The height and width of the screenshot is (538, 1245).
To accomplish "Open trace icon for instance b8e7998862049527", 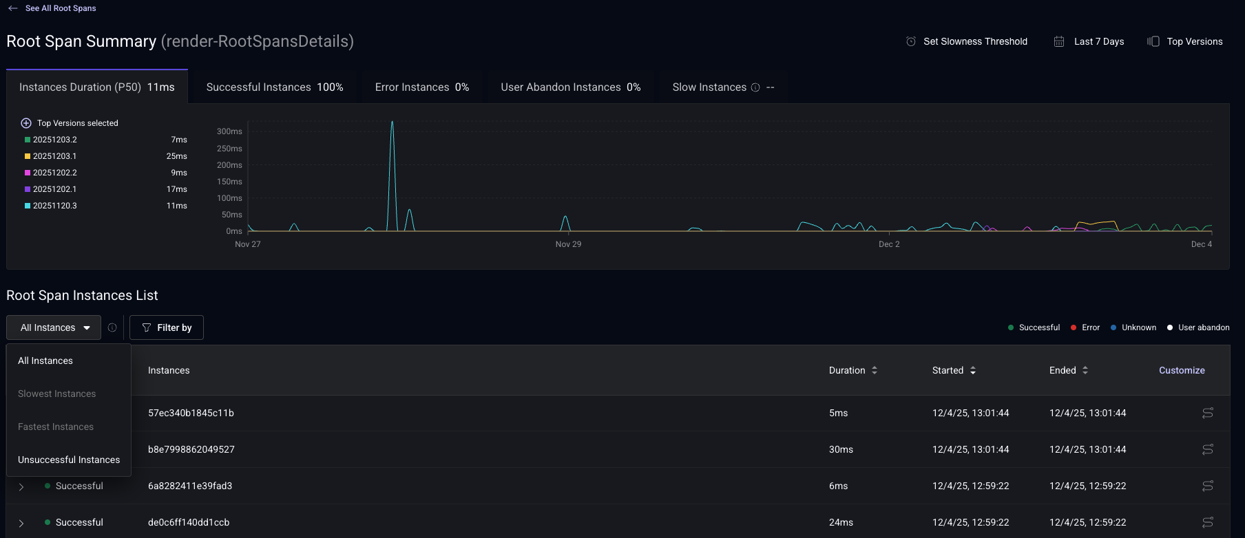I will (x=1208, y=449).
